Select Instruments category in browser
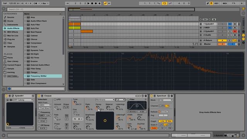 pyautogui.click(x=12, y=25)
